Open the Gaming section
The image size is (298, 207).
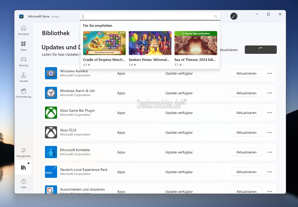tap(23, 62)
